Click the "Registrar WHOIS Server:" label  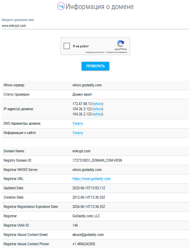(x=21, y=170)
